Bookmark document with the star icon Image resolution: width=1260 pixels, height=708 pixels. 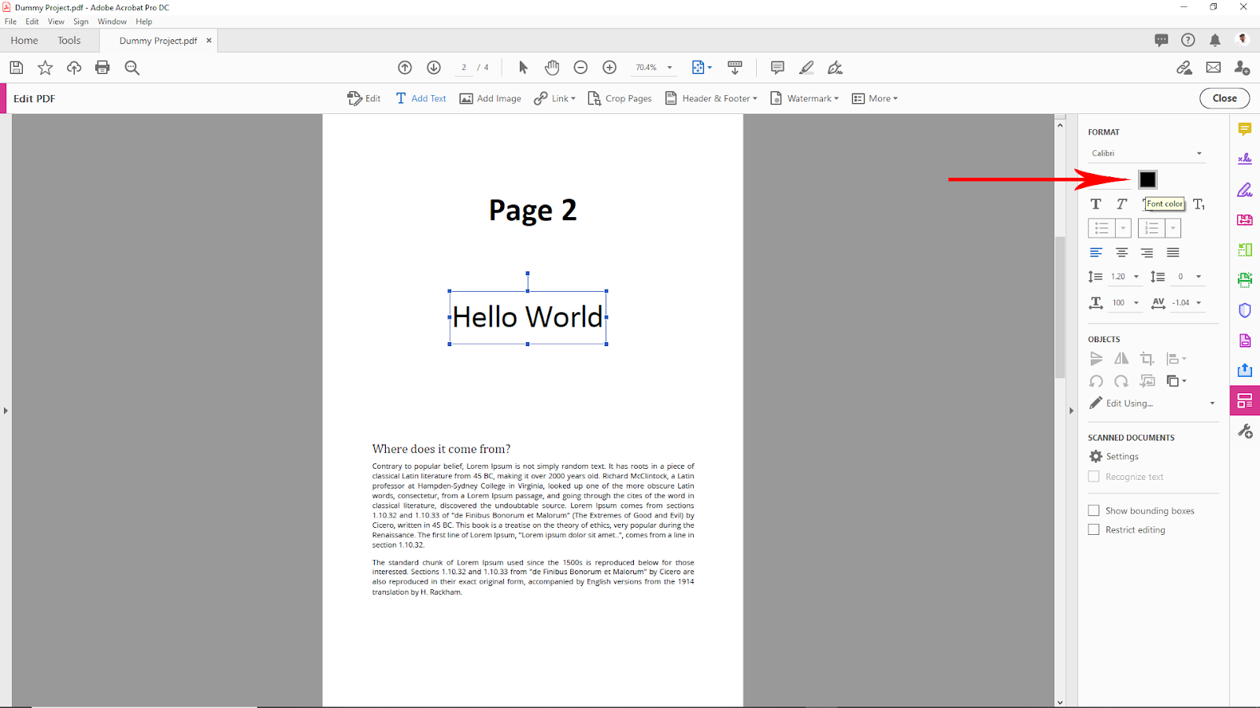45,68
